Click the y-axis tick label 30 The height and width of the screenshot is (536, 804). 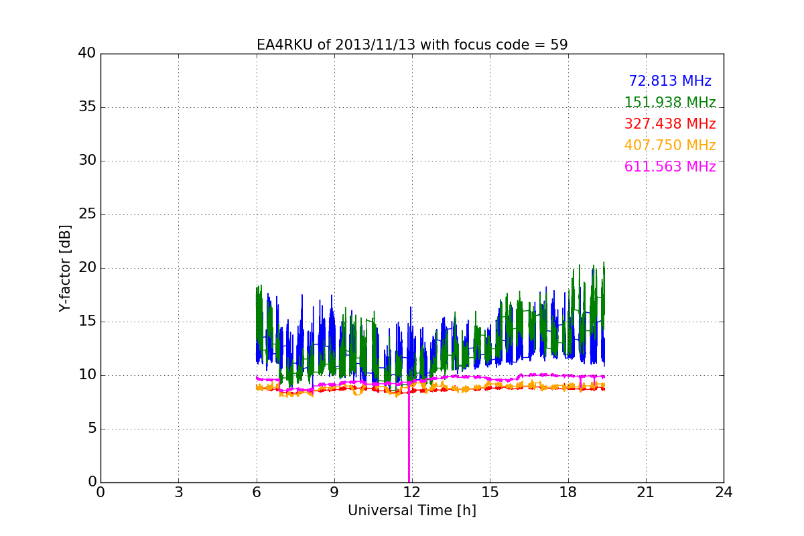[x=87, y=161]
